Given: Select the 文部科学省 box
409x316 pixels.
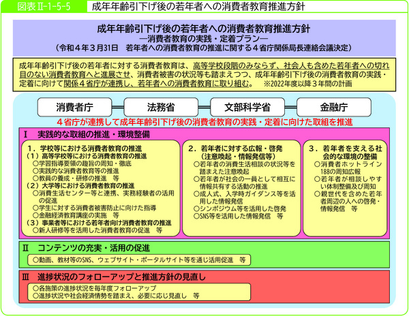Looking at the screenshot, I should (247, 107).
